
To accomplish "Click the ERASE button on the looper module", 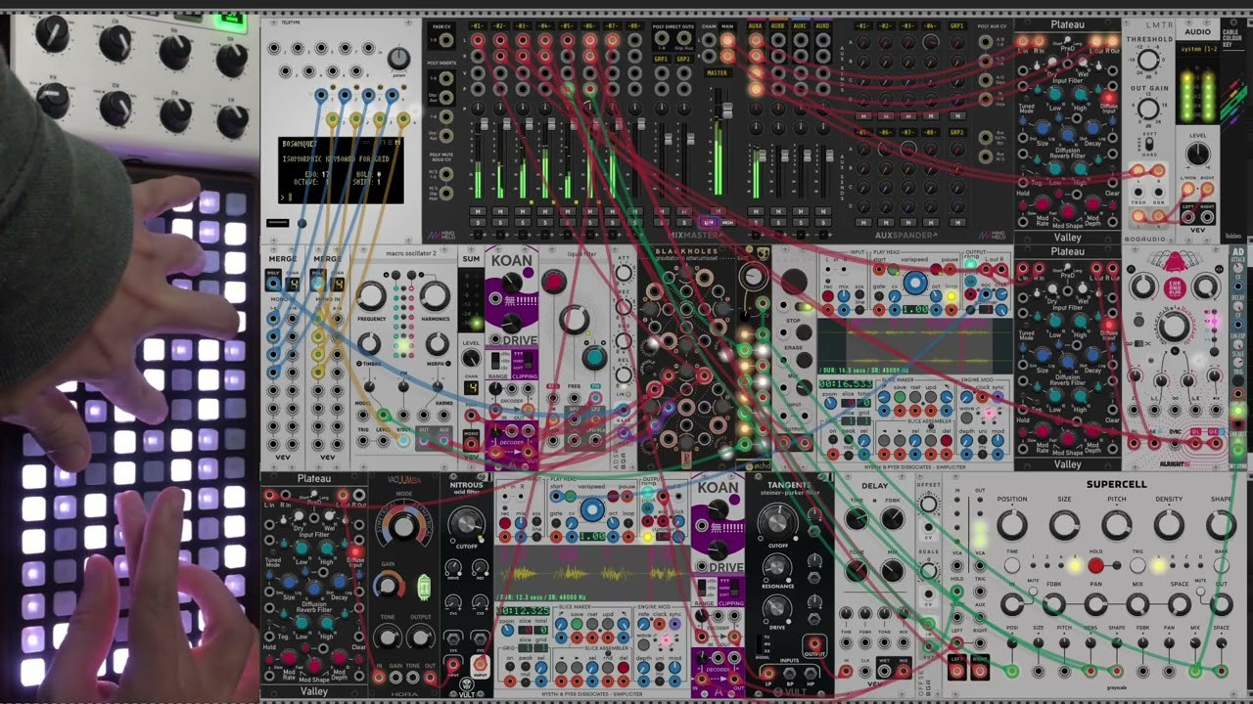I will click(805, 360).
